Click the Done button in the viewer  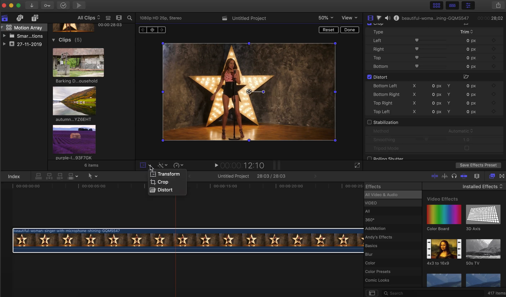coord(350,30)
